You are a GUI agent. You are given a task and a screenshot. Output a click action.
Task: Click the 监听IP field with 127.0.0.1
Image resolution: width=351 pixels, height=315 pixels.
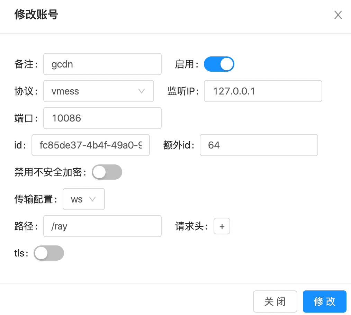[263, 91]
